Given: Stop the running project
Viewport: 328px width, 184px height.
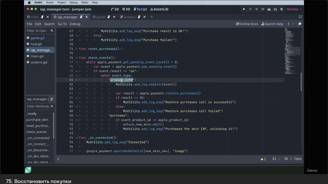Looking at the screenshot, I should 256,9.
